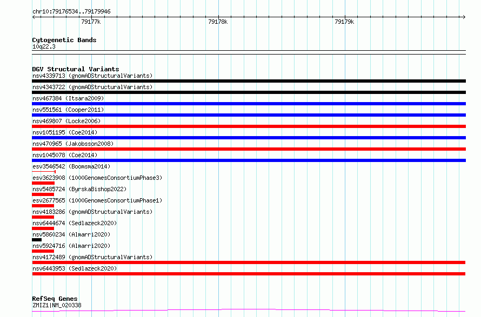Screen dimensions: 481x317
Task: Click the 79177k ruler label
Action: [91, 22]
